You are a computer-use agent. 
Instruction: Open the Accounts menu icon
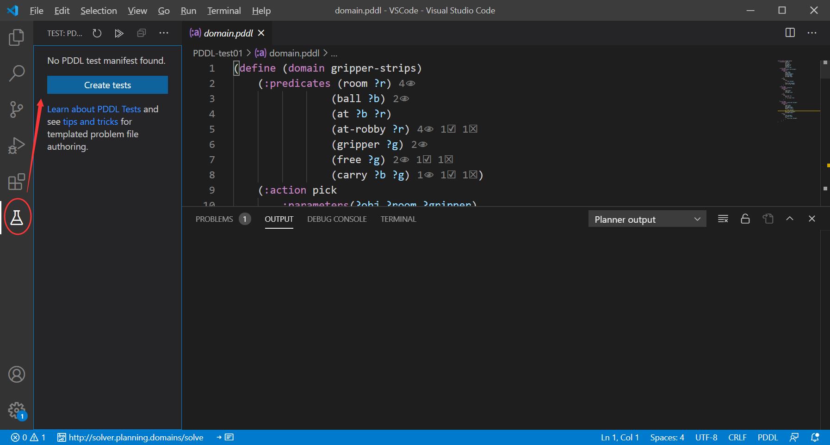(17, 374)
